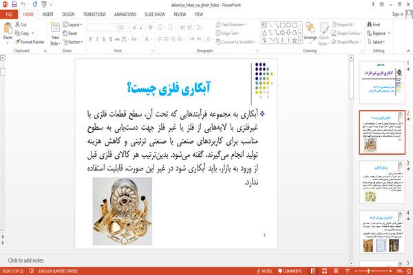Select the Rectangle shape in shapes gallery
Viewport: 413px width, 275px height.
283,25
